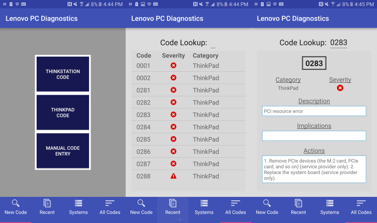The height and width of the screenshot is (223, 377).
Task: Select code 0284 in the list
Action: tap(188, 127)
